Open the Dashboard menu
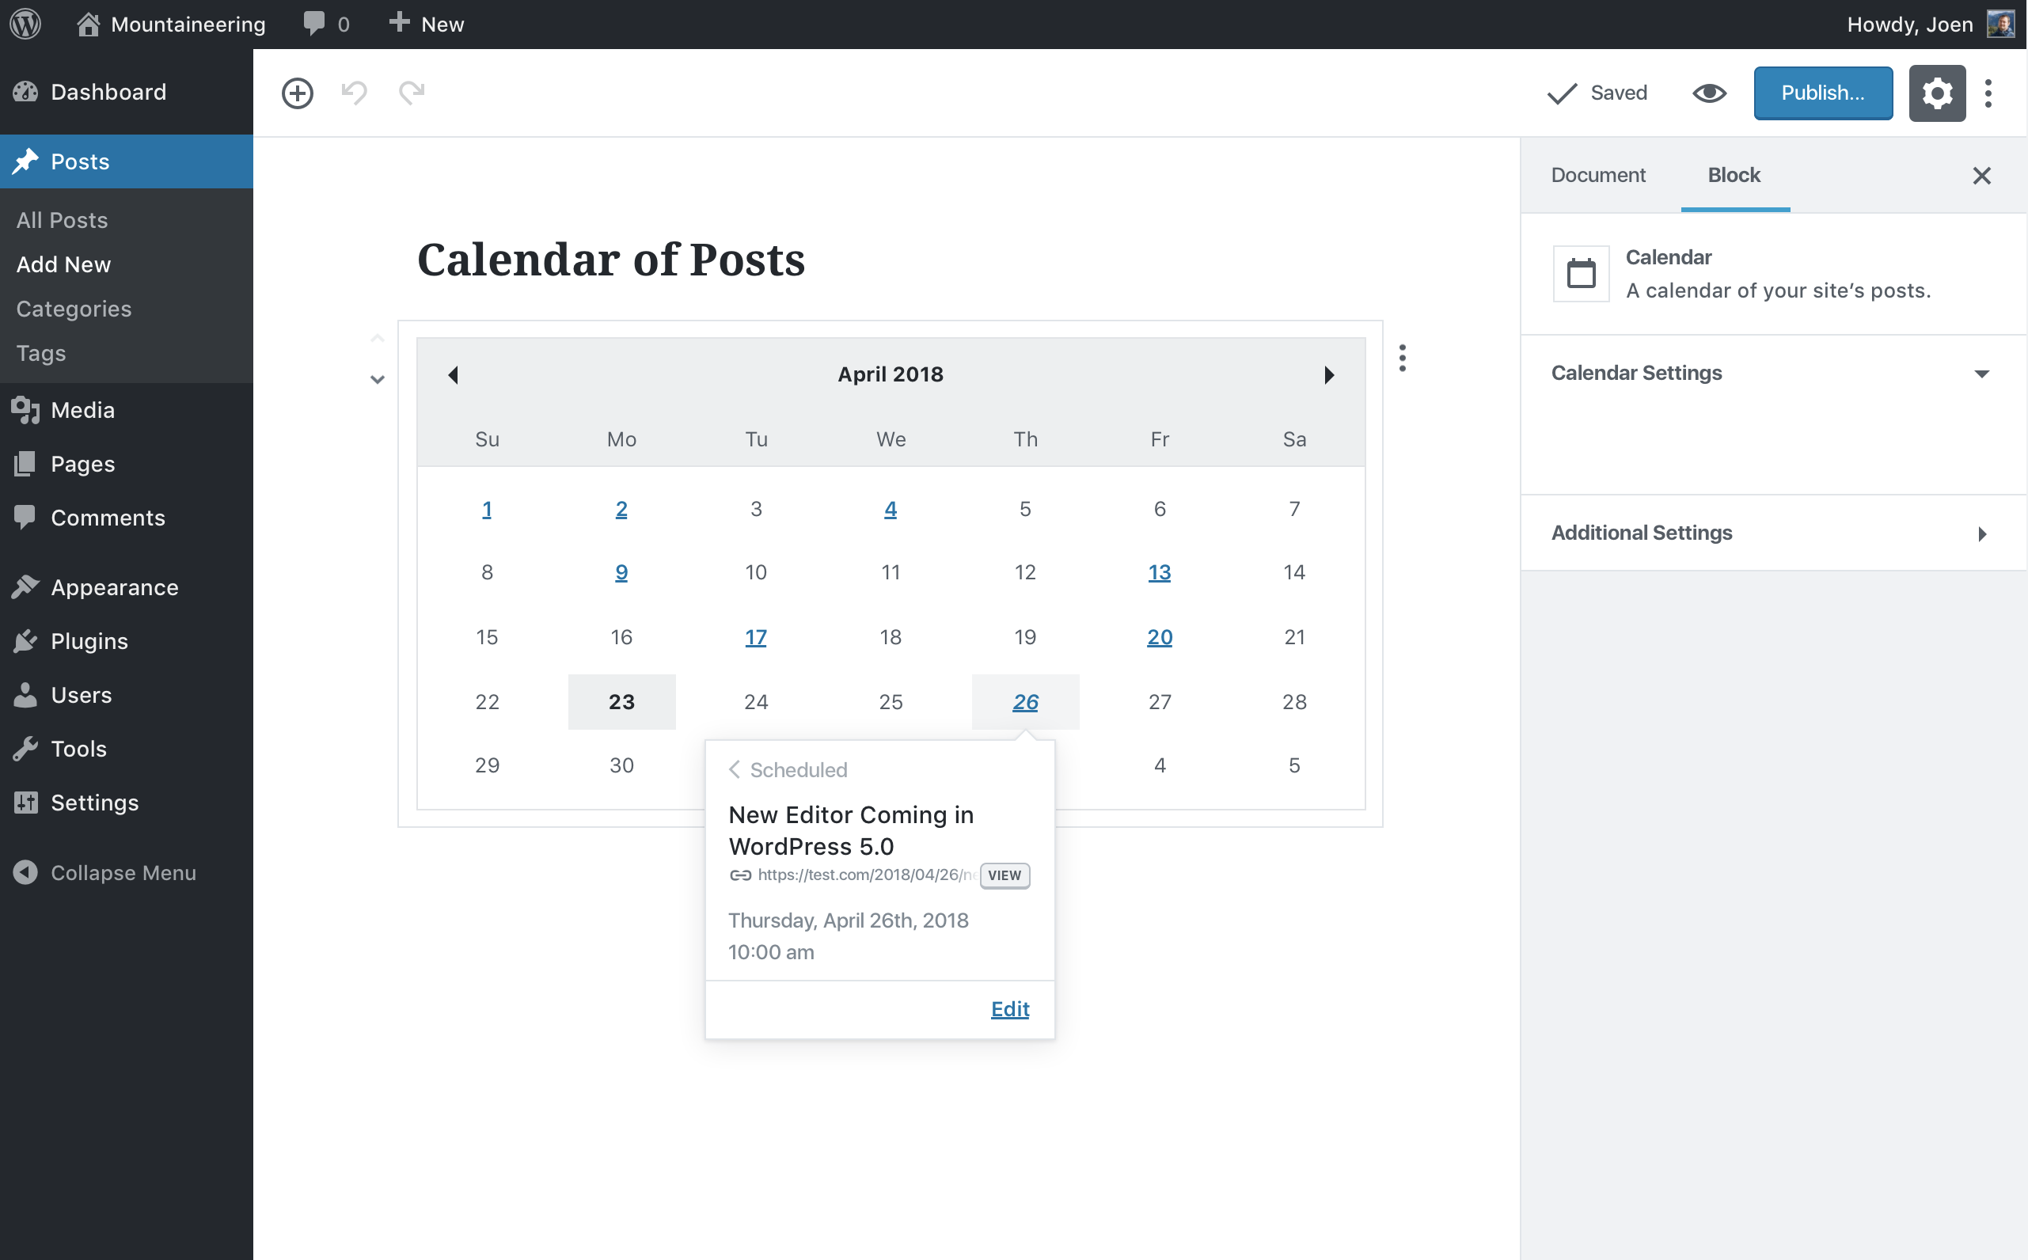Image resolution: width=2028 pixels, height=1260 pixels. tap(127, 92)
